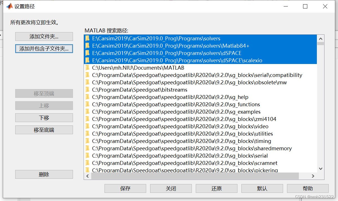Click the Move to Bottom (移至底端) button

coord(44,130)
